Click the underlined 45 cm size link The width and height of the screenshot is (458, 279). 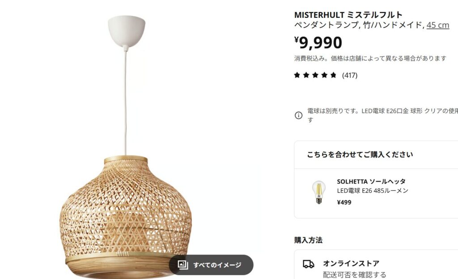click(x=438, y=25)
